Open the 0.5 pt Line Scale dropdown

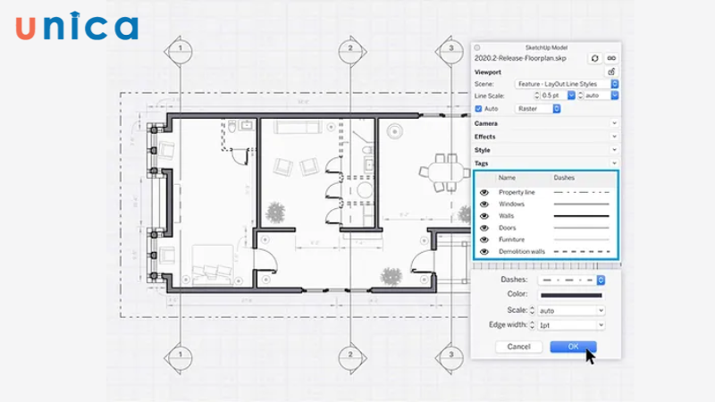click(x=571, y=96)
